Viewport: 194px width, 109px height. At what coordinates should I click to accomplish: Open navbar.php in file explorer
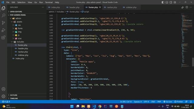tap(27, 52)
